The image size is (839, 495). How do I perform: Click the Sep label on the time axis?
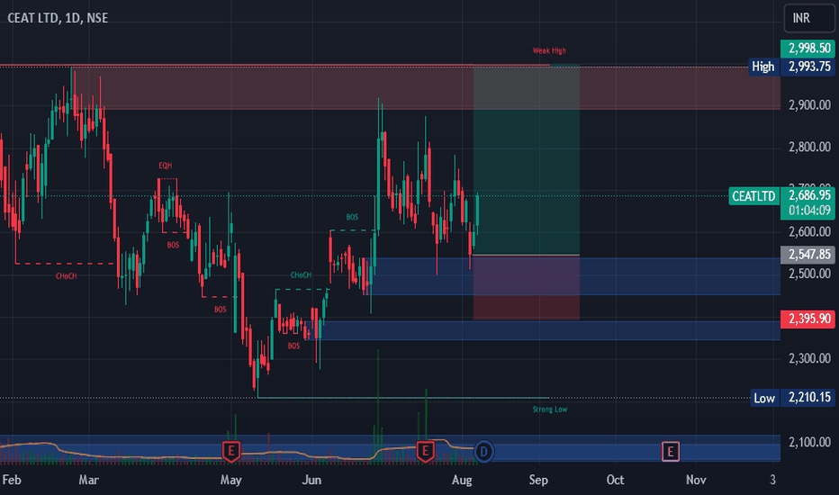tap(539, 480)
